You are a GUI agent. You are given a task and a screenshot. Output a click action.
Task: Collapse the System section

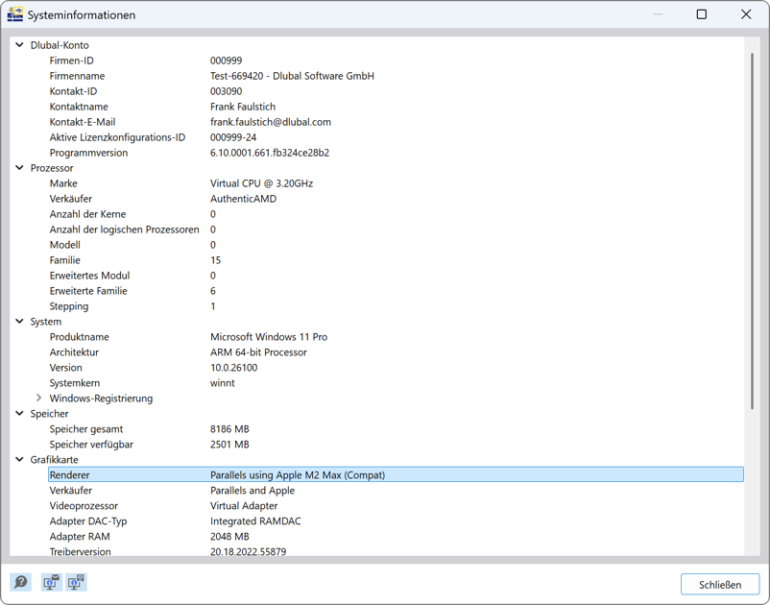click(17, 322)
